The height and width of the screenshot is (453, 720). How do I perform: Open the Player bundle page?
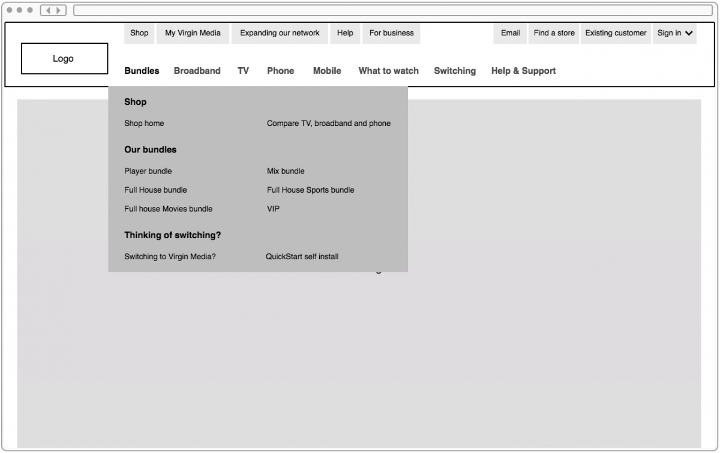pyautogui.click(x=146, y=170)
